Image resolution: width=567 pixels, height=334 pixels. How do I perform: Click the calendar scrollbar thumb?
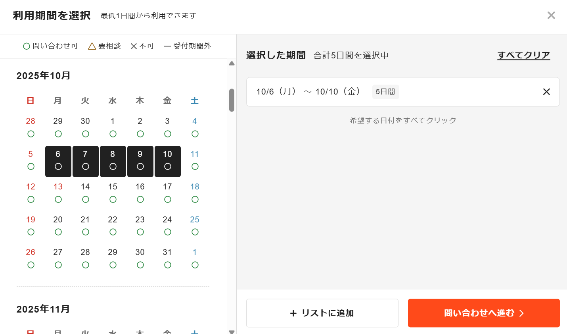pos(232,100)
